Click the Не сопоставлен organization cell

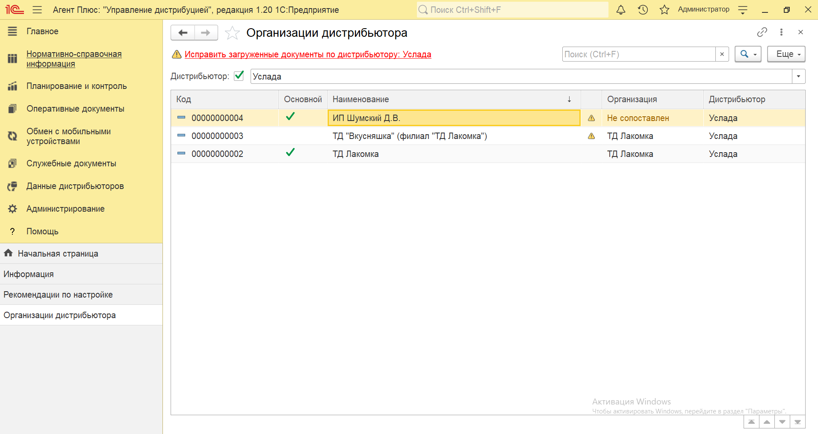coord(653,118)
